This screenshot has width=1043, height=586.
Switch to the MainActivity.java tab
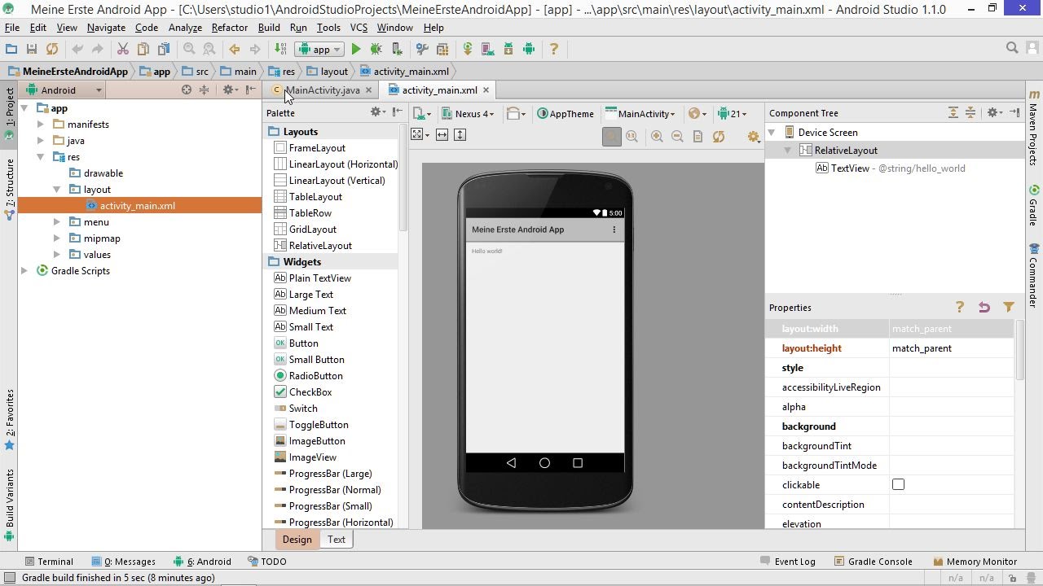pos(322,90)
